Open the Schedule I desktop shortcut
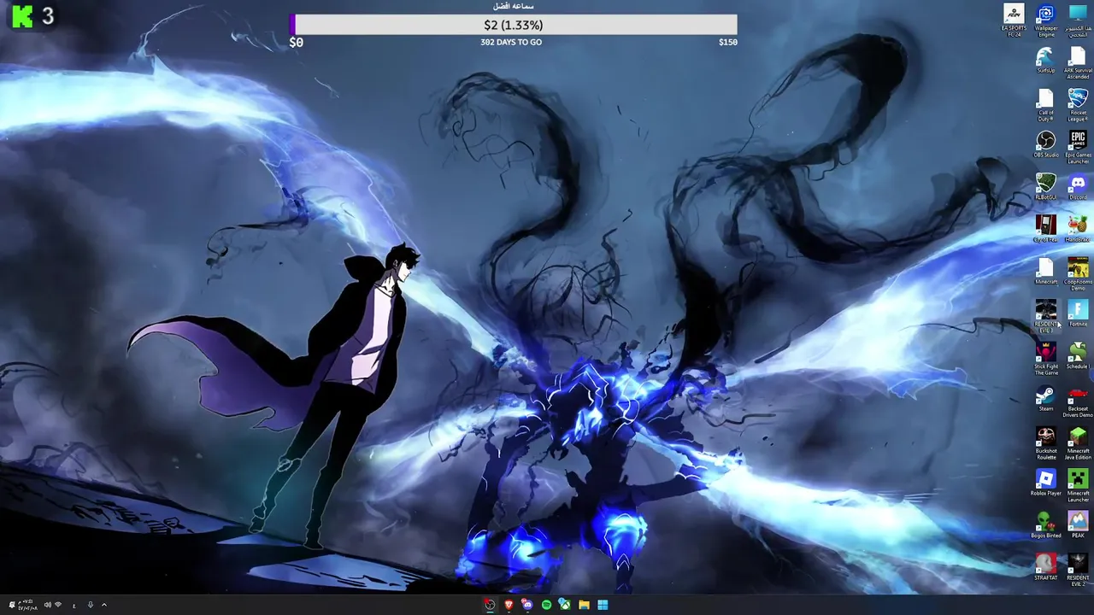The width and height of the screenshot is (1094, 615). [1078, 355]
